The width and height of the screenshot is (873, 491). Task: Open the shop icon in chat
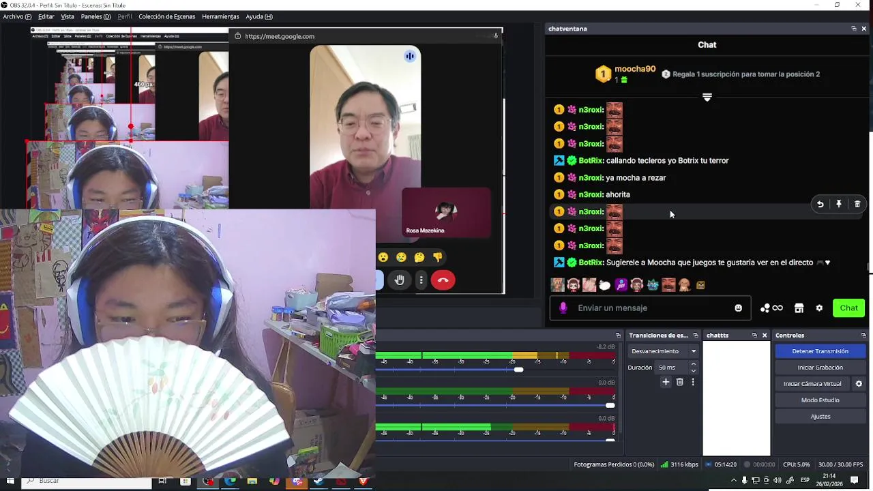click(x=799, y=308)
